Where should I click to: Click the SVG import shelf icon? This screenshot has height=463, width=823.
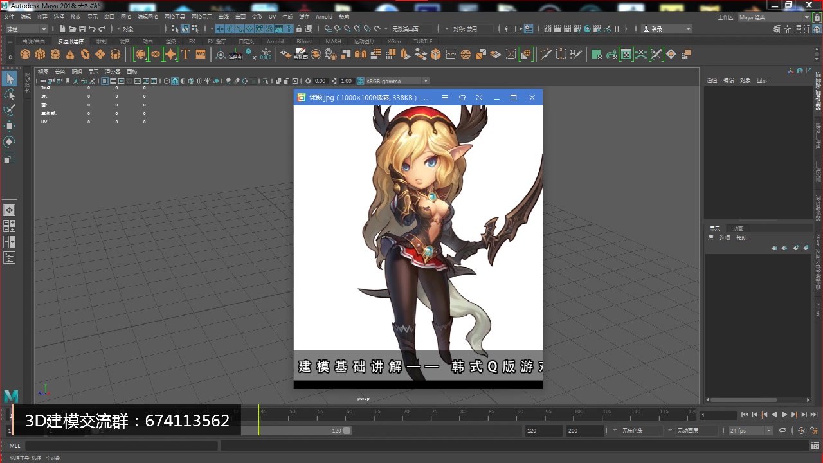tap(200, 55)
